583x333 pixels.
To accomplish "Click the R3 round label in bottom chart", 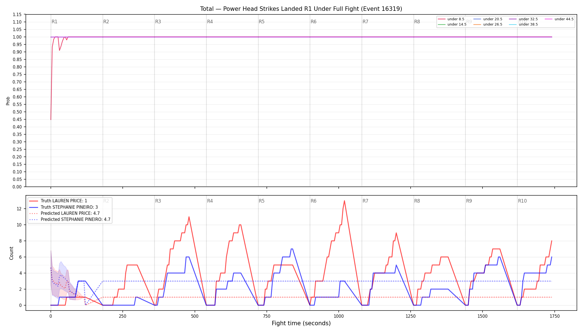I will pos(158,201).
